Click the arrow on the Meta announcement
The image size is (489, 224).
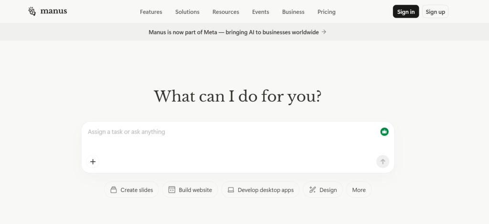click(324, 32)
